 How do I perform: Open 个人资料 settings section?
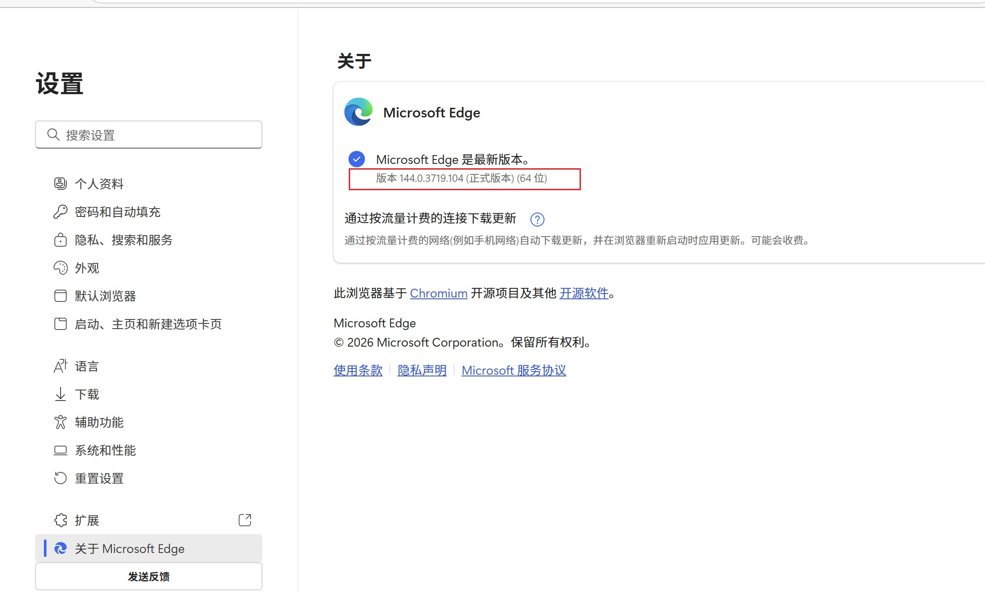tap(99, 184)
